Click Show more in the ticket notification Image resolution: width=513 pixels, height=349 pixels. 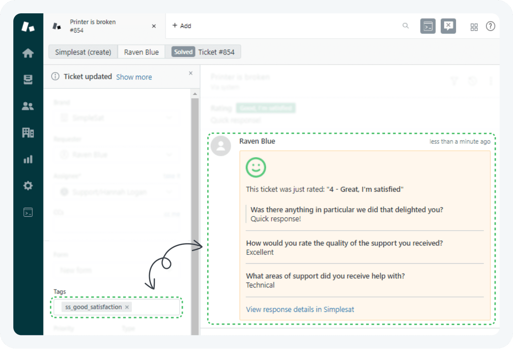(134, 77)
